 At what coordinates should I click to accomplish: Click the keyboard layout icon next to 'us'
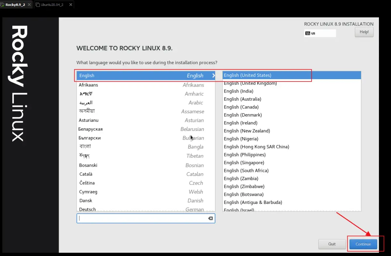(x=308, y=33)
